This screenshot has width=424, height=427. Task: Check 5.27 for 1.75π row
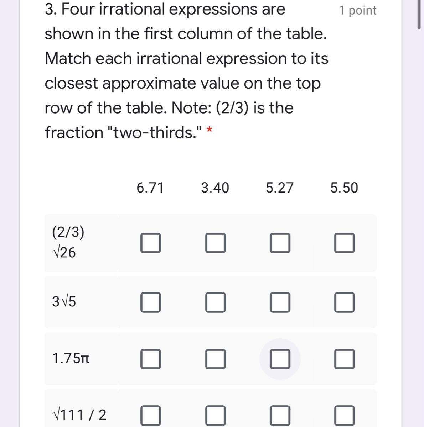280,359
